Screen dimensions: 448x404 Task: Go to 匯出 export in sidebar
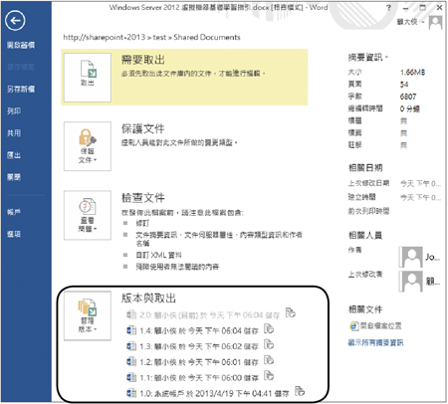point(14,155)
